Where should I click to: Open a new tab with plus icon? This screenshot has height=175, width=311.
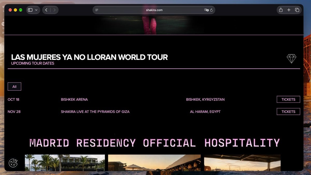click(x=289, y=10)
